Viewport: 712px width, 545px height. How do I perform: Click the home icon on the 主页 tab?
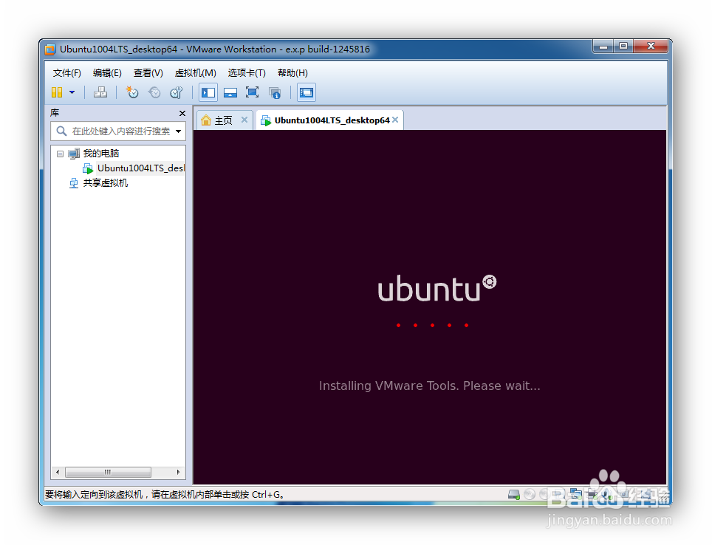click(206, 120)
